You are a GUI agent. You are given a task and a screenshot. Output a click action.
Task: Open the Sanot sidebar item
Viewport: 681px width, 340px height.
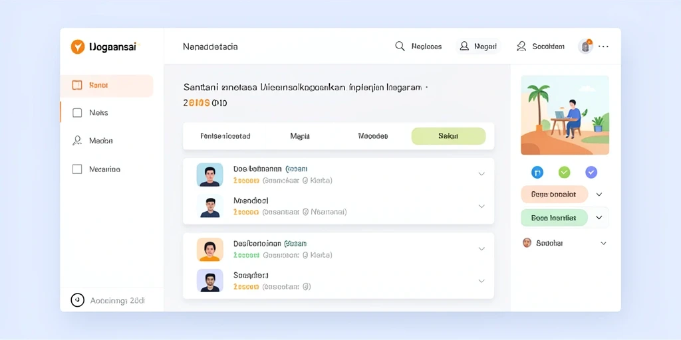(x=107, y=86)
